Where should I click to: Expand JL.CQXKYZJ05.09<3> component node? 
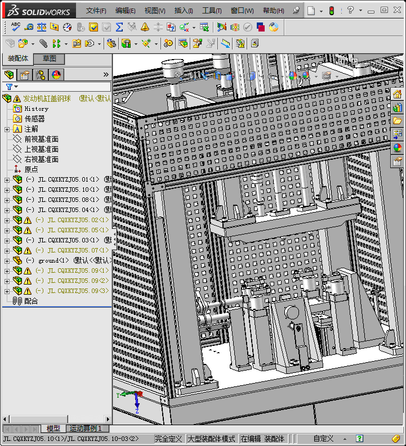click(x=7, y=291)
